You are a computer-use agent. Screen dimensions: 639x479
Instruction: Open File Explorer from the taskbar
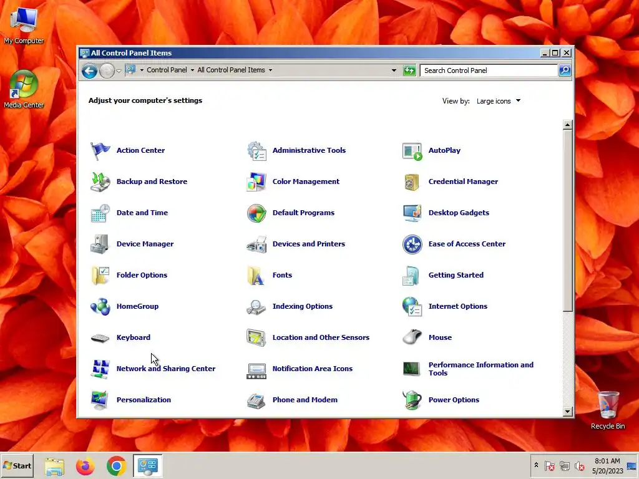pyautogui.click(x=55, y=466)
